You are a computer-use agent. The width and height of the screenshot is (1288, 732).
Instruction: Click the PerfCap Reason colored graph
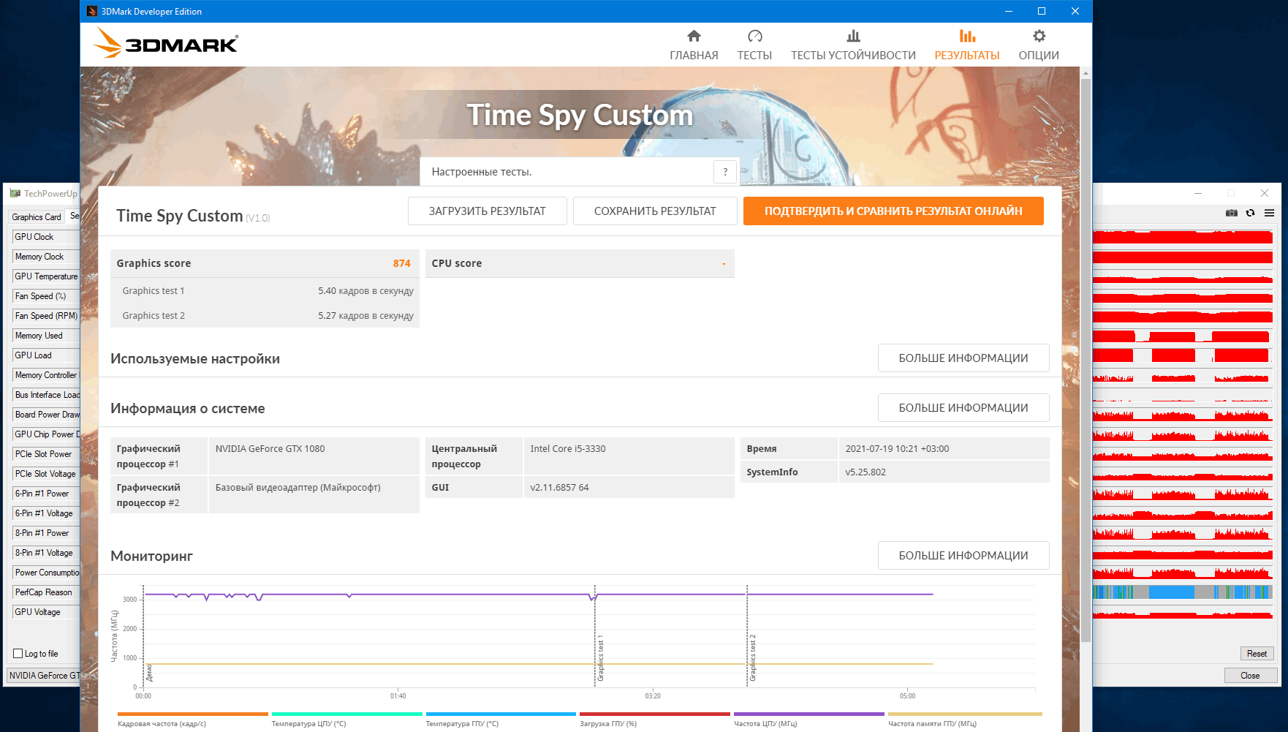(1183, 592)
